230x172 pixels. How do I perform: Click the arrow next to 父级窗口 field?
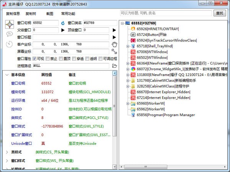click(63, 30)
